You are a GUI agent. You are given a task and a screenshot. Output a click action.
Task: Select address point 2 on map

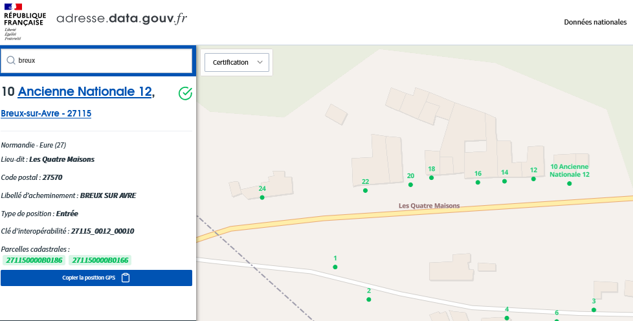(x=368, y=299)
